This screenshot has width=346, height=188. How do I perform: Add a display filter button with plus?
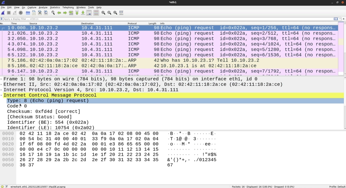(x=344, y=19)
